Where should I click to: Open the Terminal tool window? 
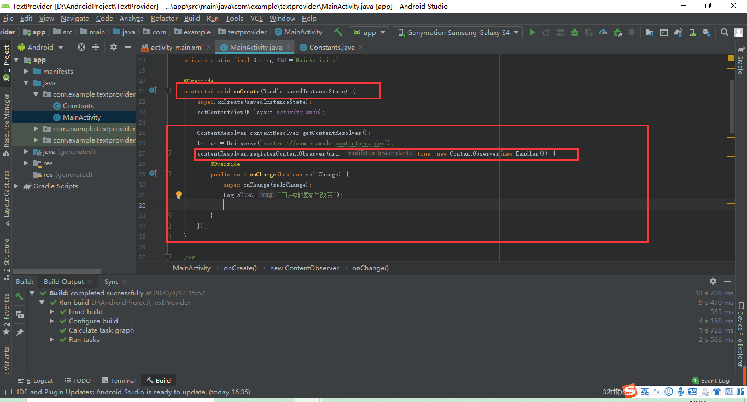point(118,381)
